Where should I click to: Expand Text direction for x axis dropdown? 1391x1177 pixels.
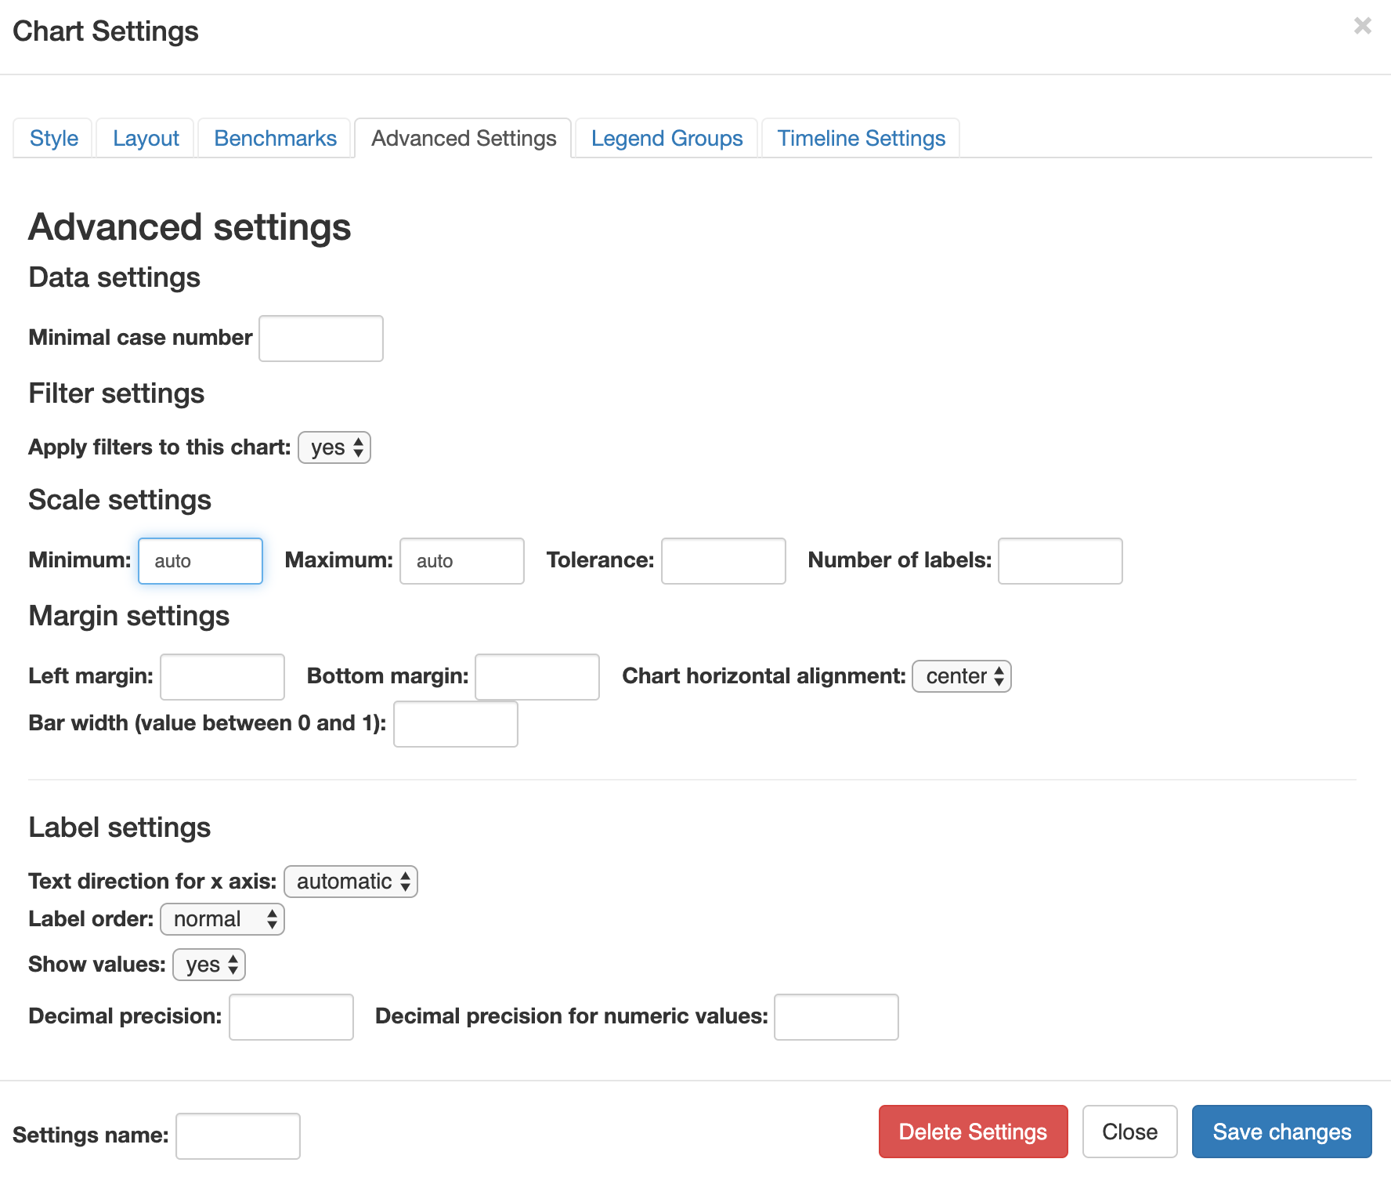click(x=351, y=882)
